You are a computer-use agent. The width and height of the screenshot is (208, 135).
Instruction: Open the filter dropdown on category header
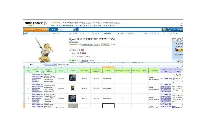(x=159, y=72)
